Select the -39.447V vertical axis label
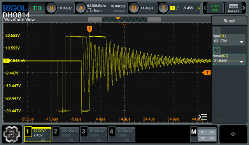Screen dimensions: 249x145 pyautogui.click(x=13, y=111)
